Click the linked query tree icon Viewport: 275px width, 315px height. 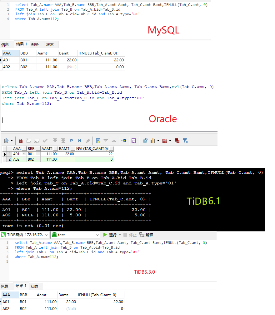click(124, 140)
